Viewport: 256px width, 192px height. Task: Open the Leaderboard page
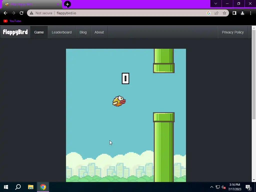pos(62,32)
